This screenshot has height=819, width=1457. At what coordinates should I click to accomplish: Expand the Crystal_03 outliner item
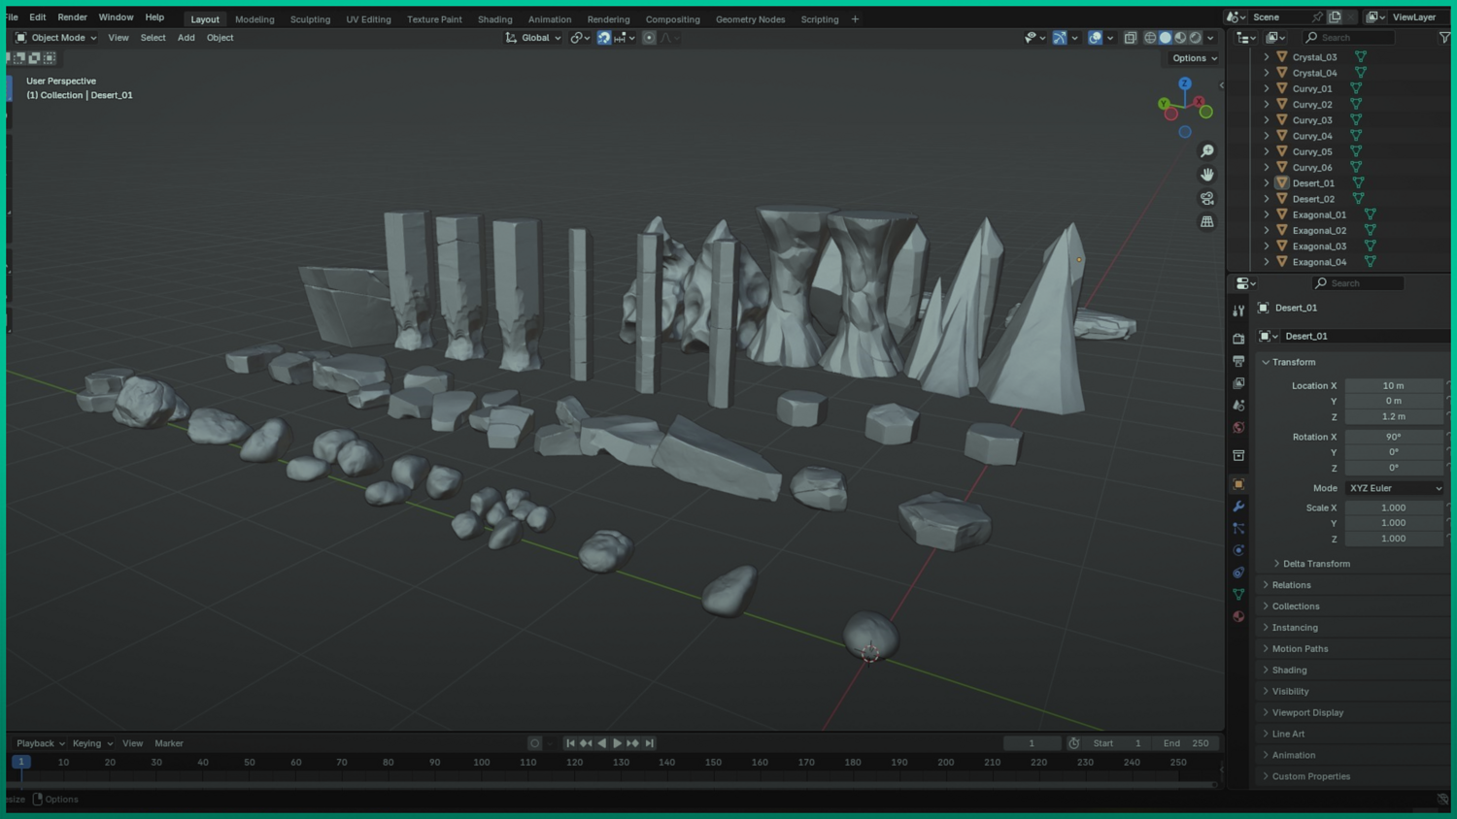pos(1267,57)
